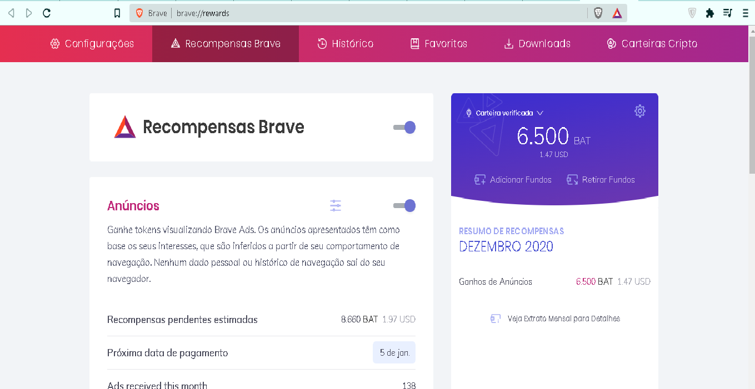Click Próxima data de pagamento label
This screenshot has width=755, height=389.
pyautogui.click(x=167, y=353)
